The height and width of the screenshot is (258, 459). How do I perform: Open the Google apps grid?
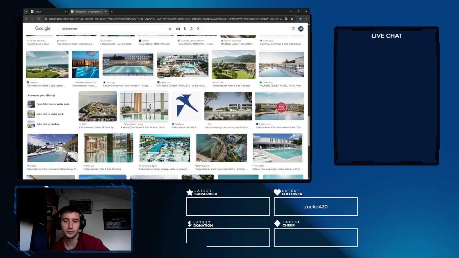[293, 29]
